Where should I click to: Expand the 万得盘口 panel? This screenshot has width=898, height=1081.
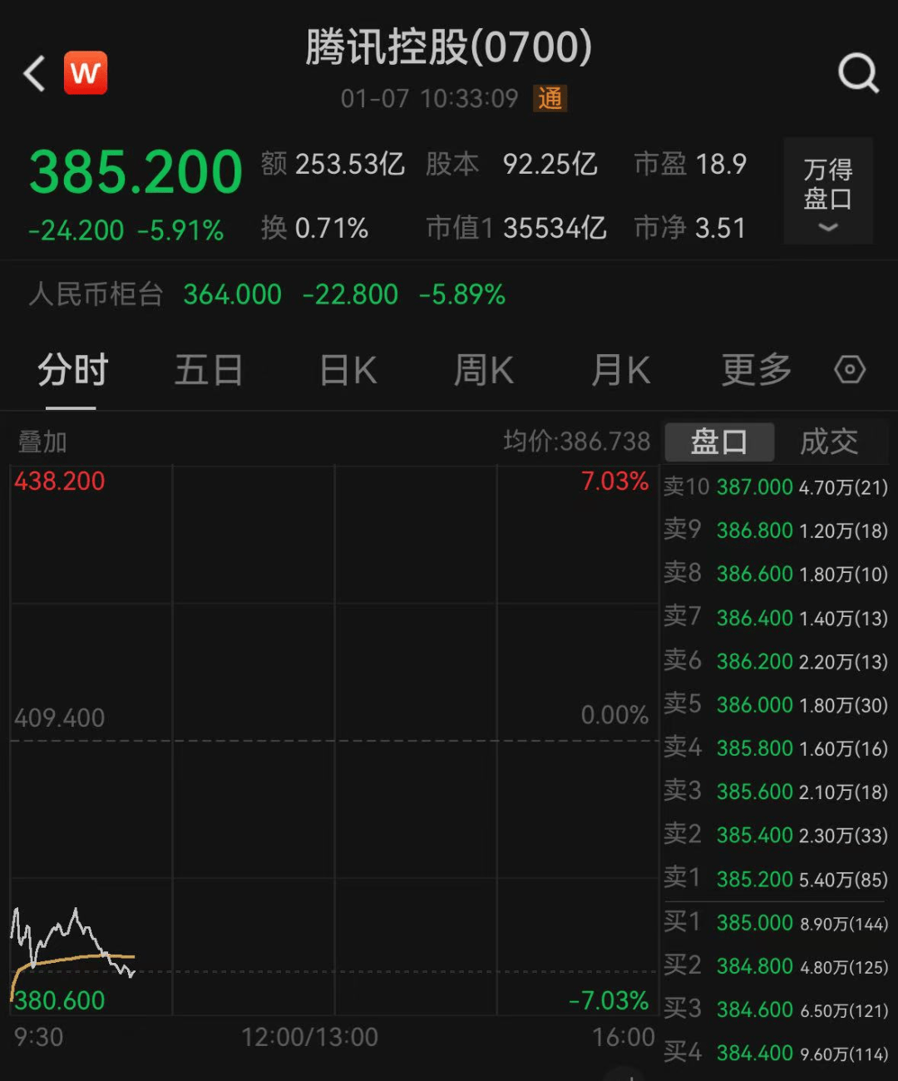click(828, 191)
